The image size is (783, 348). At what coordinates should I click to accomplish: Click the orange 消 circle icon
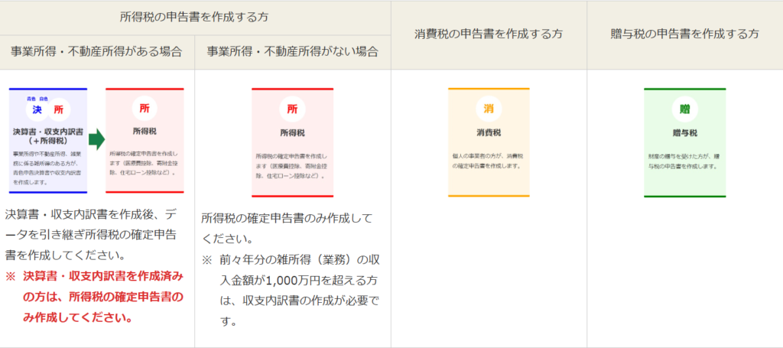(x=488, y=109)
